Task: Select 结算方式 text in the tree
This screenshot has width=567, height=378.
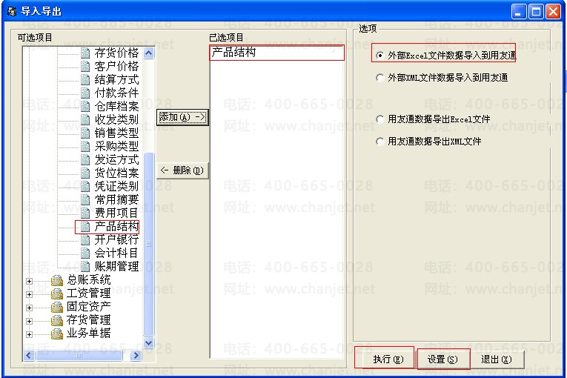Action: (x=116, y=80)
